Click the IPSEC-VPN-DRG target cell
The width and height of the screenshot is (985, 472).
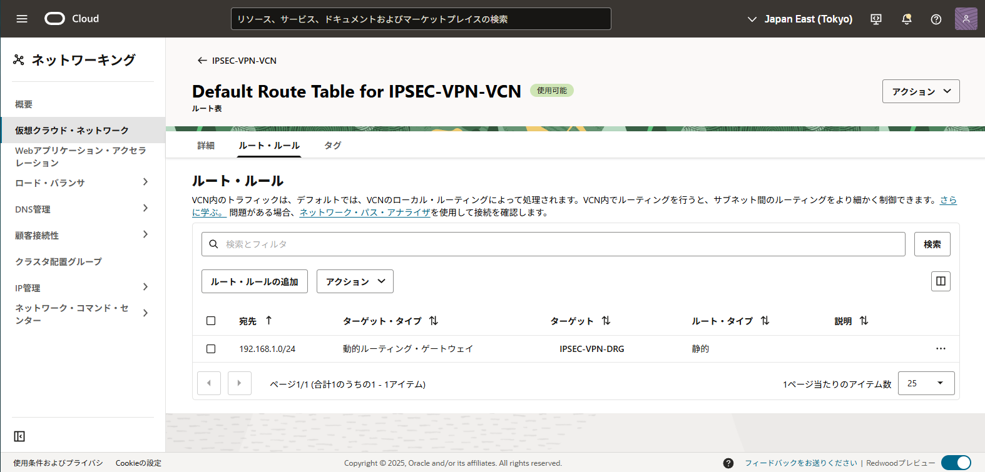click(592, 349)
